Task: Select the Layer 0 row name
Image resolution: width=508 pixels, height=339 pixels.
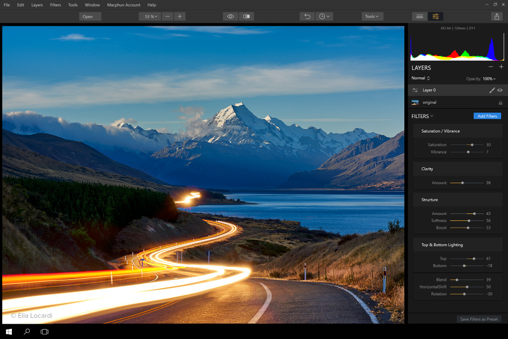Action: pyautogui.click(x=429, y=90)
